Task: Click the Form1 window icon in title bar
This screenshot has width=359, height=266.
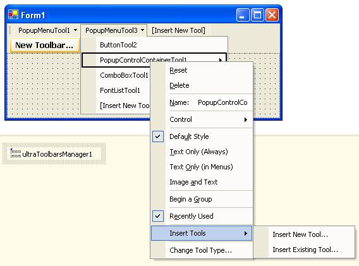Action: (x=13, y=15)
